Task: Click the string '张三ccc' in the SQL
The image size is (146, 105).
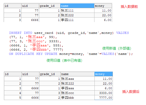Action: click(x=35, y=41)
